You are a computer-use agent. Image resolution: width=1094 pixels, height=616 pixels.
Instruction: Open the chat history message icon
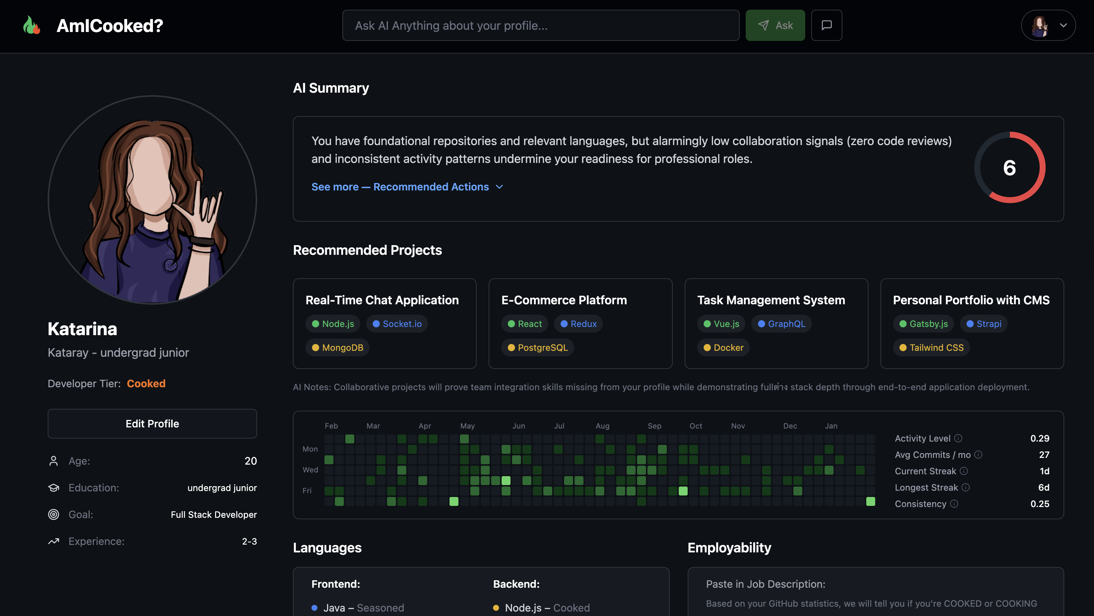click(x=826, y=25)
